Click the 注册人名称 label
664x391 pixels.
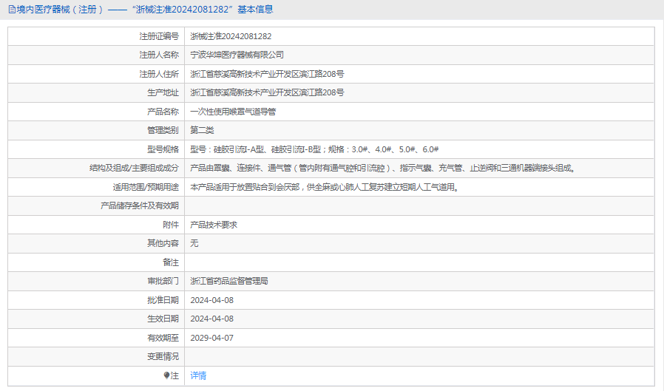pos(159,55)
